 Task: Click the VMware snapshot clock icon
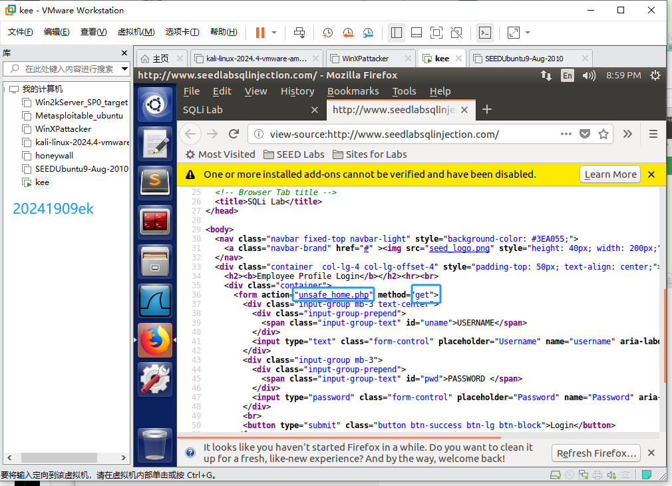[327, 32]
